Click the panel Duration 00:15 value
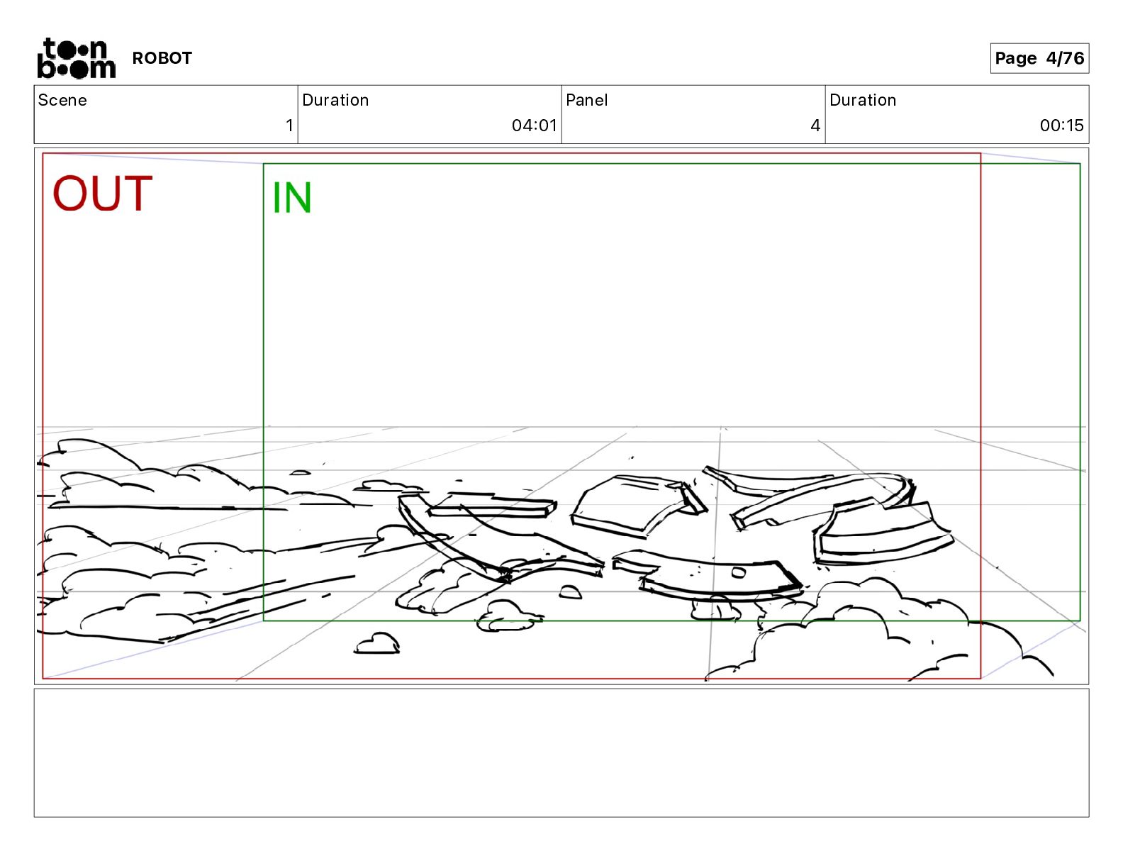1123x868 pixels. pyautogui.click(x=1061, y=126)
